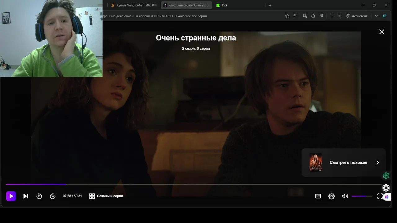Switch to the Купить Windscribe Traffic tab
397x223 pixels.
click(133, 5)
